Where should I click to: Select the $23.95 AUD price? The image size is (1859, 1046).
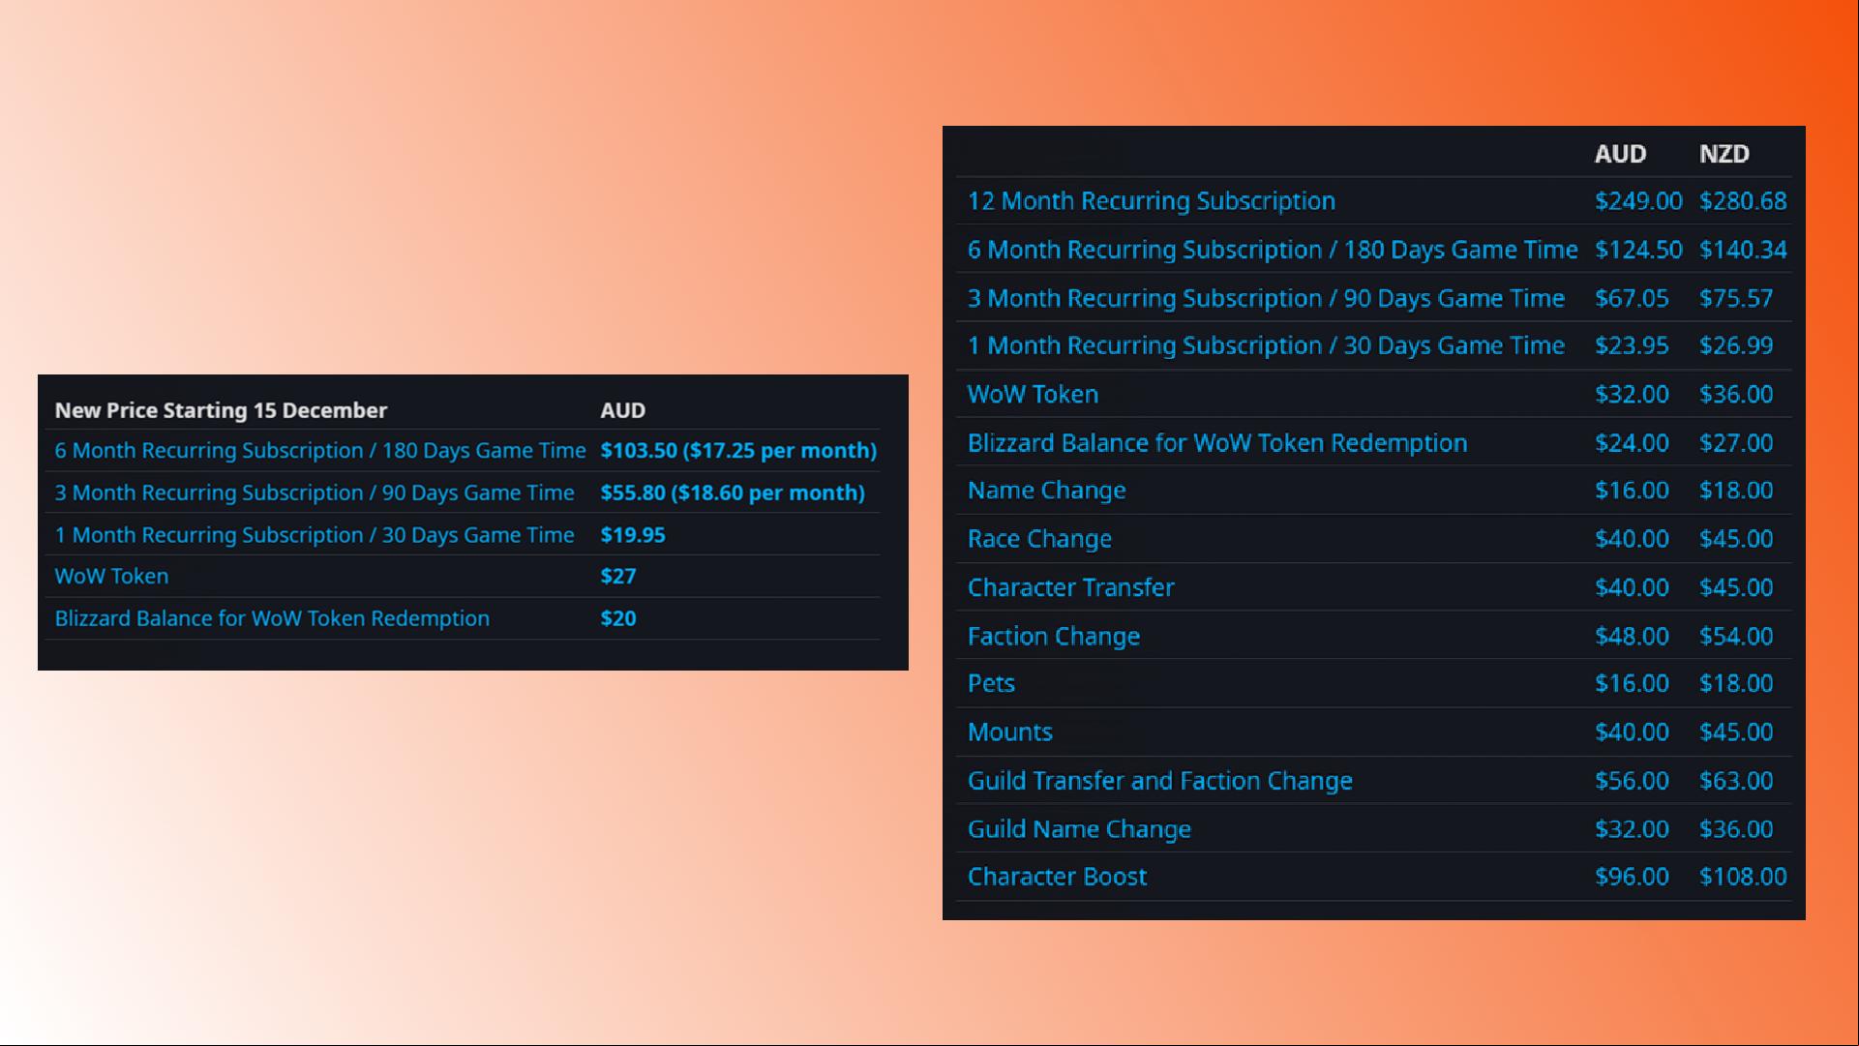tap(1632, 345)
